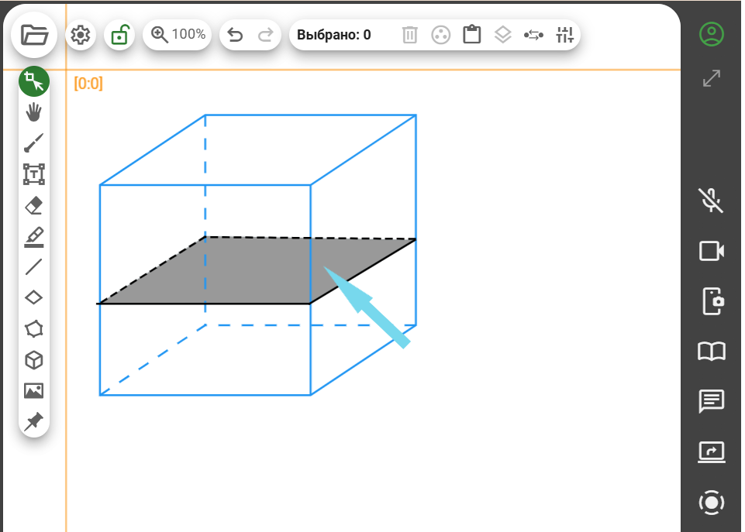
Task: Expand to fullscreen with diagonal arrows
Action: click(x=712, y=78)
